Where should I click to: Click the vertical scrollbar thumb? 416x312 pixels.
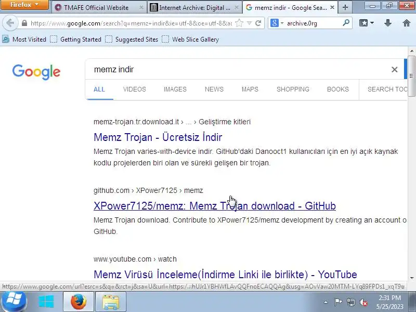point(412,76)
